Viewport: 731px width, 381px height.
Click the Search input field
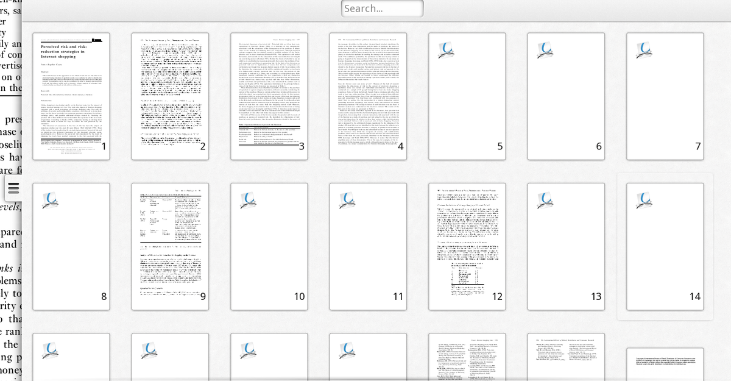pos(382,9)
